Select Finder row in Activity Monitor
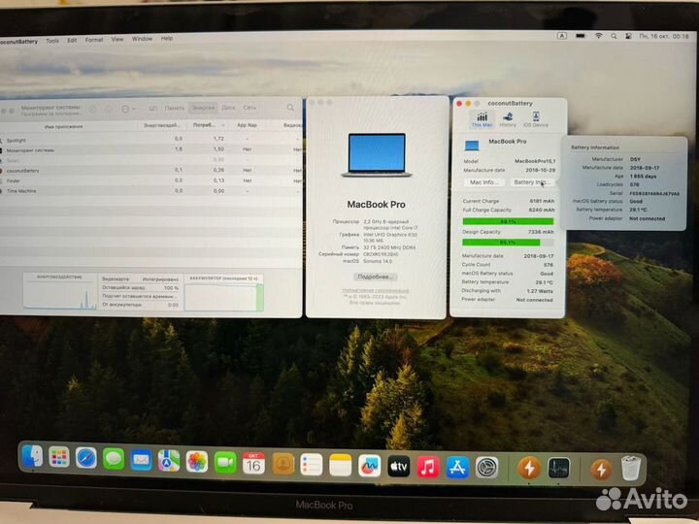The width and height of the screenshot is (699, 524). pyautogui.click(x=151, y=180)
